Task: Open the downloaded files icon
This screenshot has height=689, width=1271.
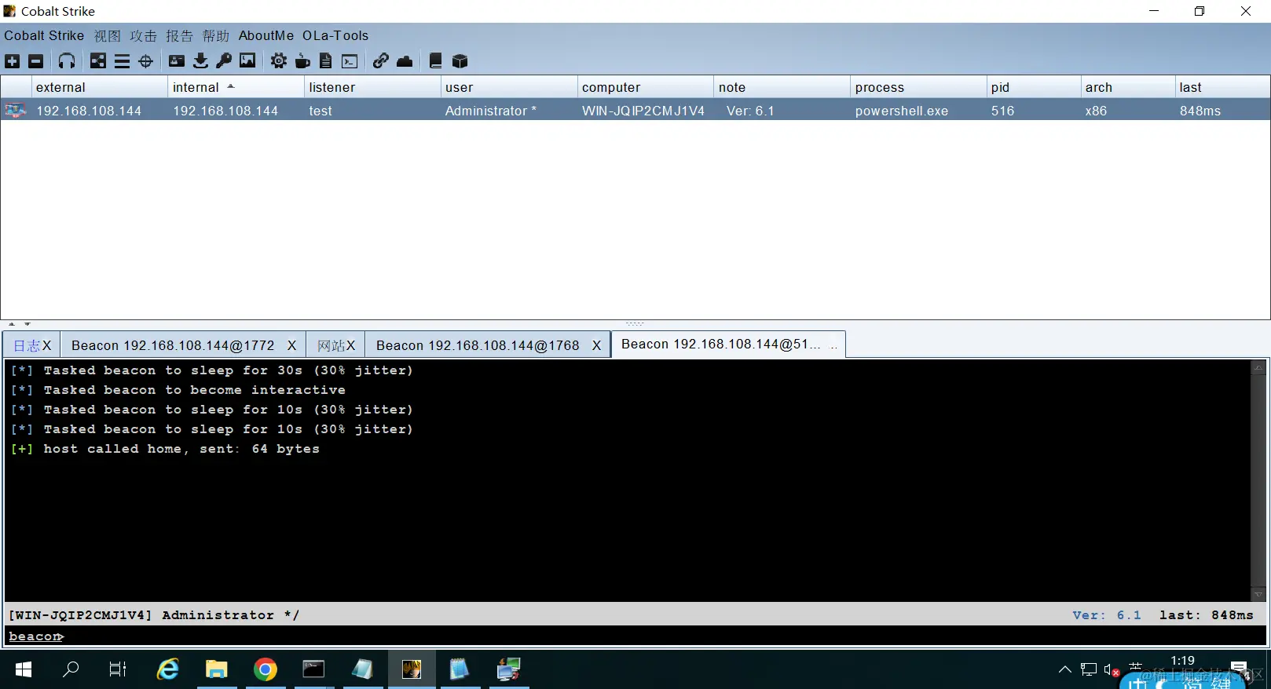Action: tap(200, 61)
